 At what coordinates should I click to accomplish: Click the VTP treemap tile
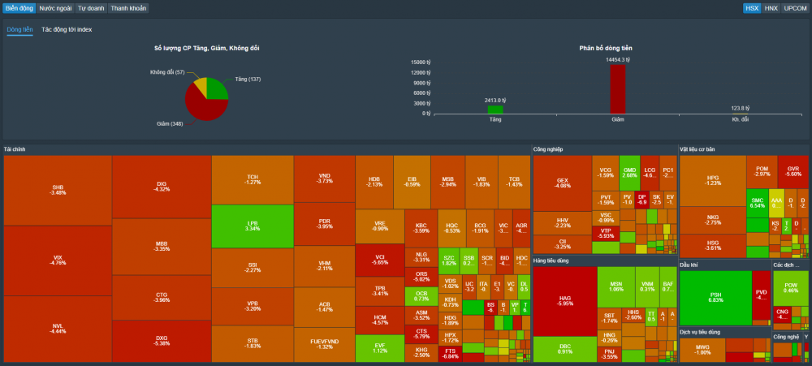(606, 233)
